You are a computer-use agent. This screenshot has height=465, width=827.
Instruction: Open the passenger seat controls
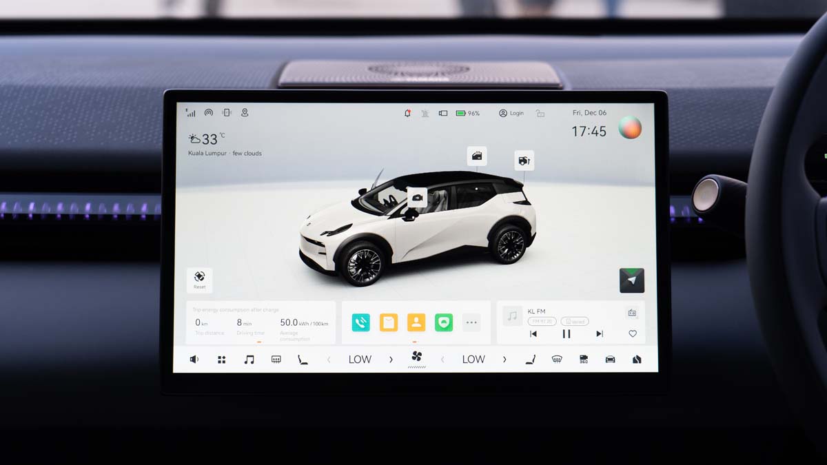pos(303,359)
